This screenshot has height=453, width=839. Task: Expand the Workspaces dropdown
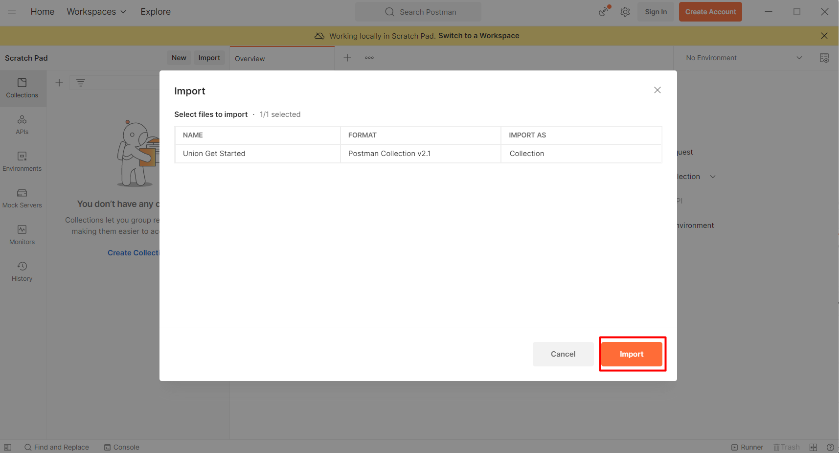click(96, 12)
